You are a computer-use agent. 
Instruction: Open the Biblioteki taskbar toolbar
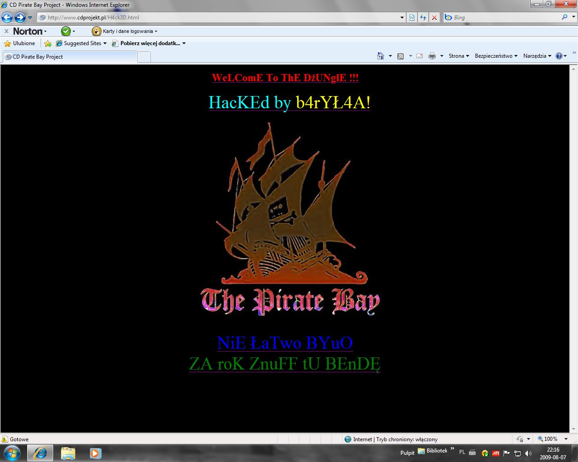[x=433, y=451]
